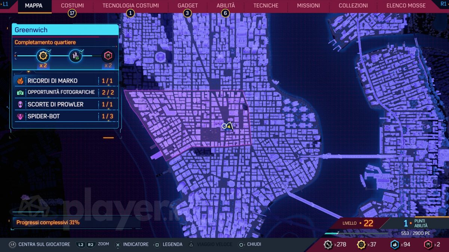Screen dimensions: 449x252
Task: Click Centra sul giocatore
Action: click(x=39, y=245)
